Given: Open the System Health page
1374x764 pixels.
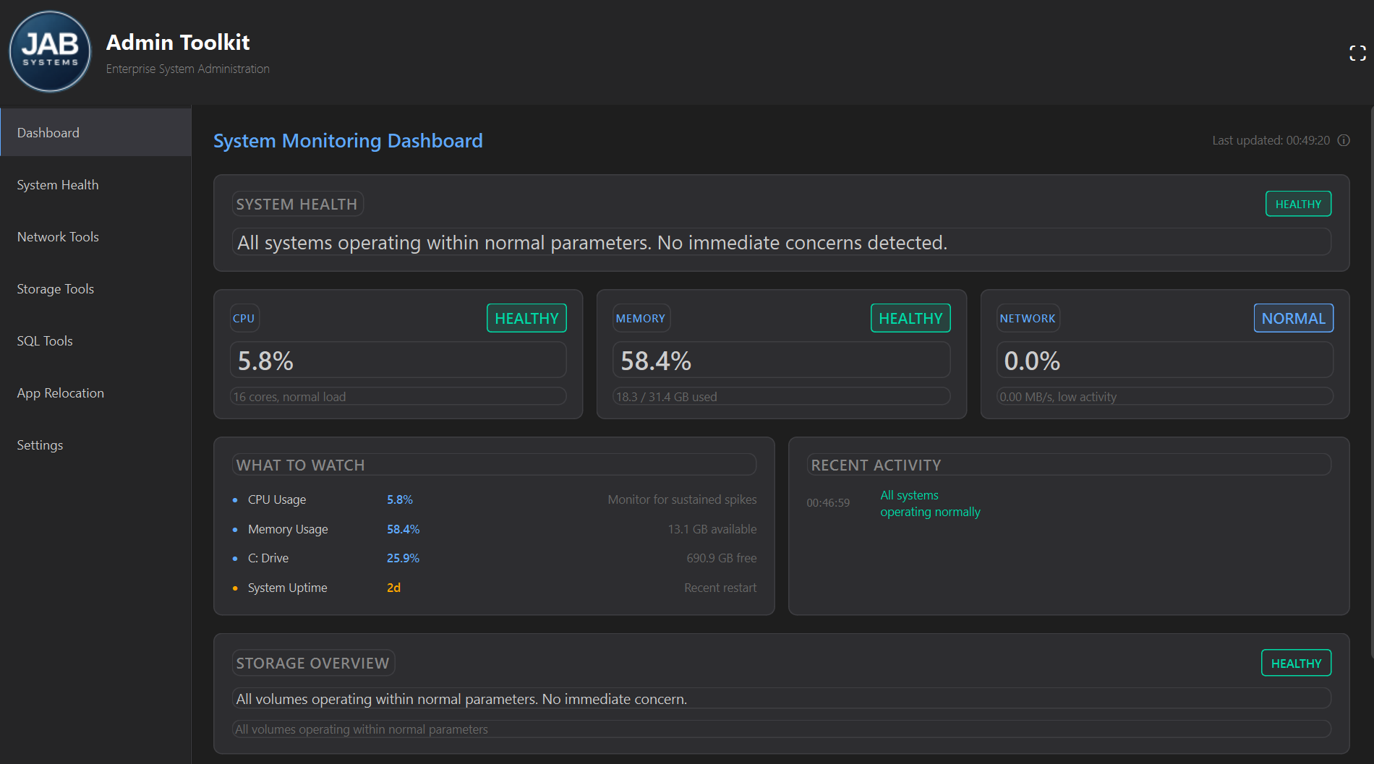Looking at the screenshot, I should tap(57, 184).
